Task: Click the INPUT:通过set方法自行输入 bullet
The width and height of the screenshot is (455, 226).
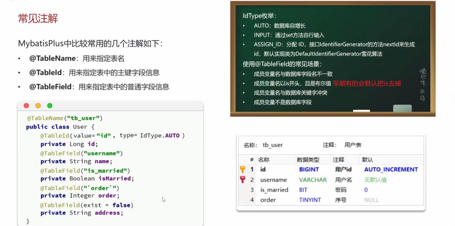Action: [x=289, y=35]
